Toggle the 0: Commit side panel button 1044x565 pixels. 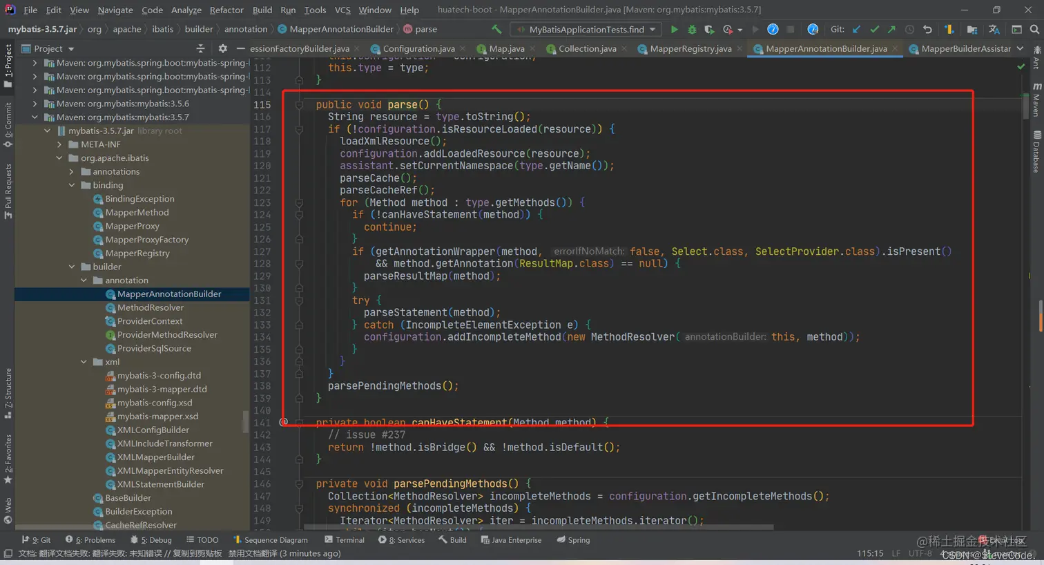tap(8, 125)
